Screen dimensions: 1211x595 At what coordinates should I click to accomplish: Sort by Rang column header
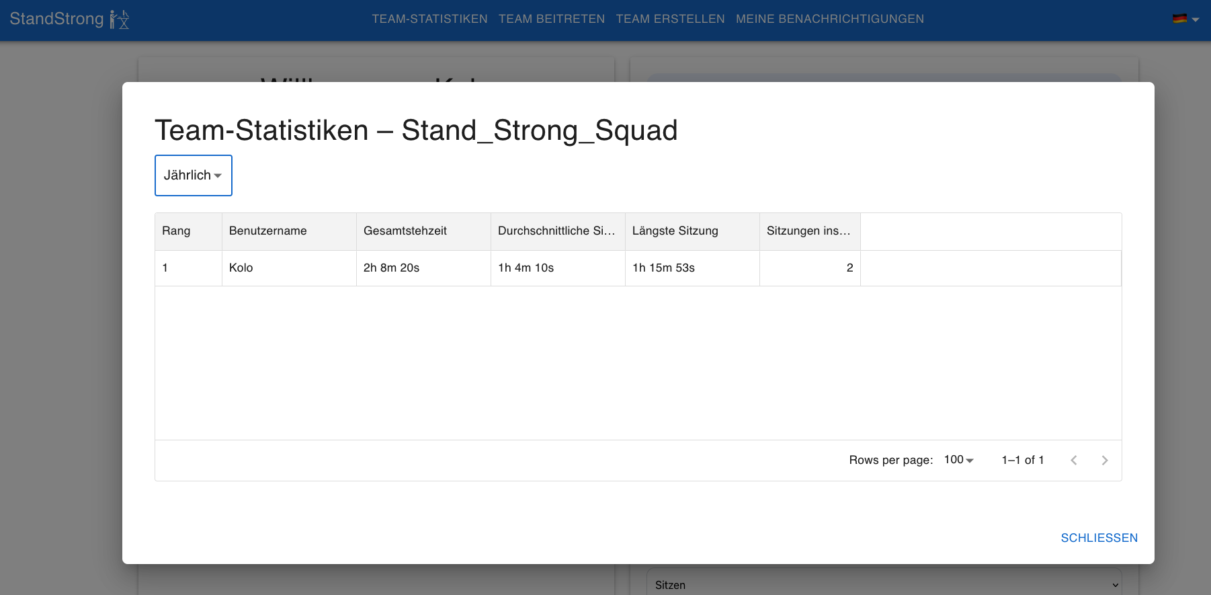click(x=189, y=231)
